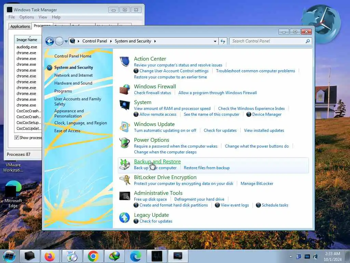Viewport: 350px width, 263px height.
Task: Launch Google Chrome from the taskbar
Action: tap(93, 256)
